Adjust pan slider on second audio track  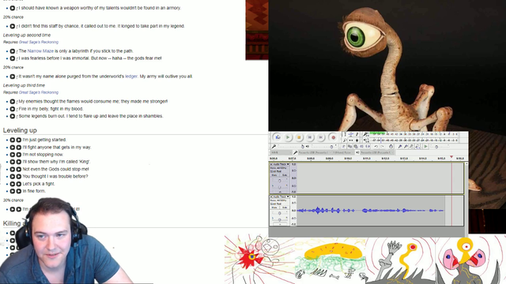point(280,219)
